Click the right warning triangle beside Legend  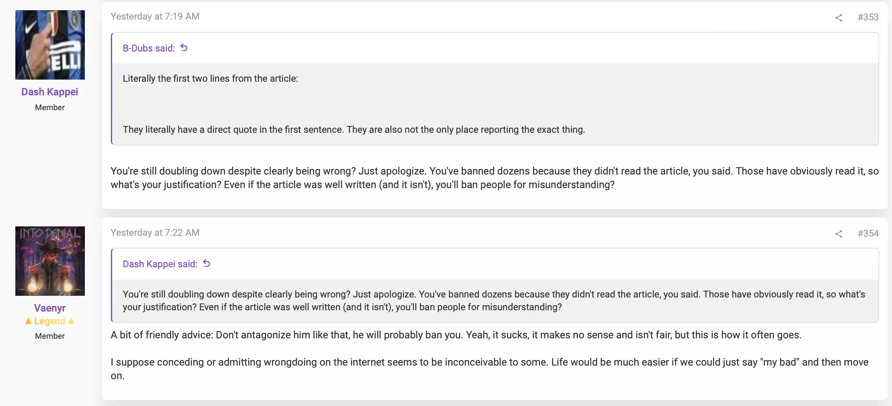click(x=71, y=321)
